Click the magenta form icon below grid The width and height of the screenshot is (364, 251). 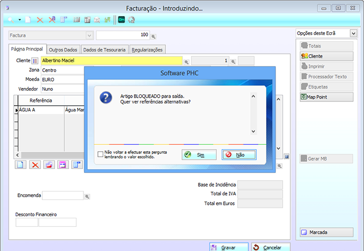pos(63,165)
